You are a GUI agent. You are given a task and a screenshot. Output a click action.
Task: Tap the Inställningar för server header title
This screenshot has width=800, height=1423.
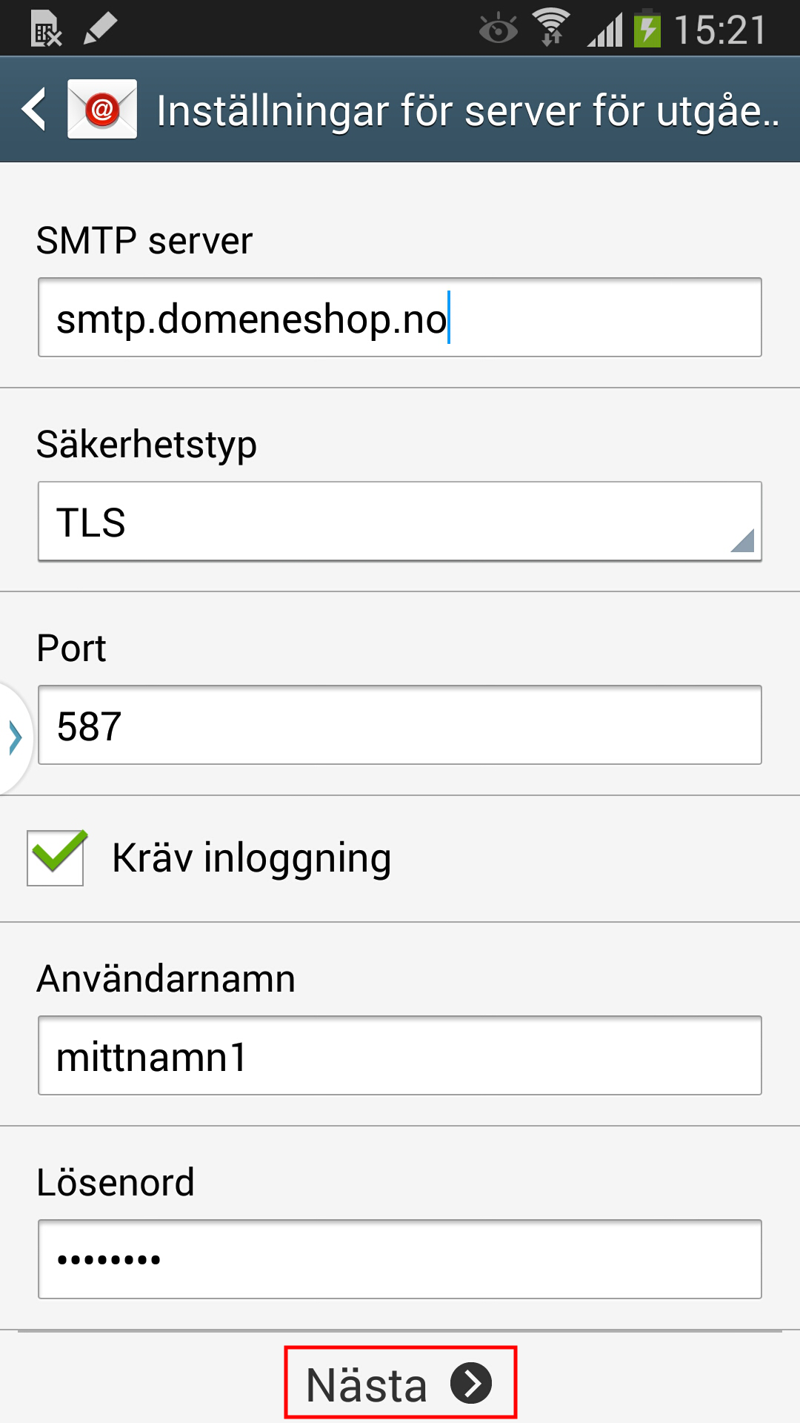[x=467, y=111]
